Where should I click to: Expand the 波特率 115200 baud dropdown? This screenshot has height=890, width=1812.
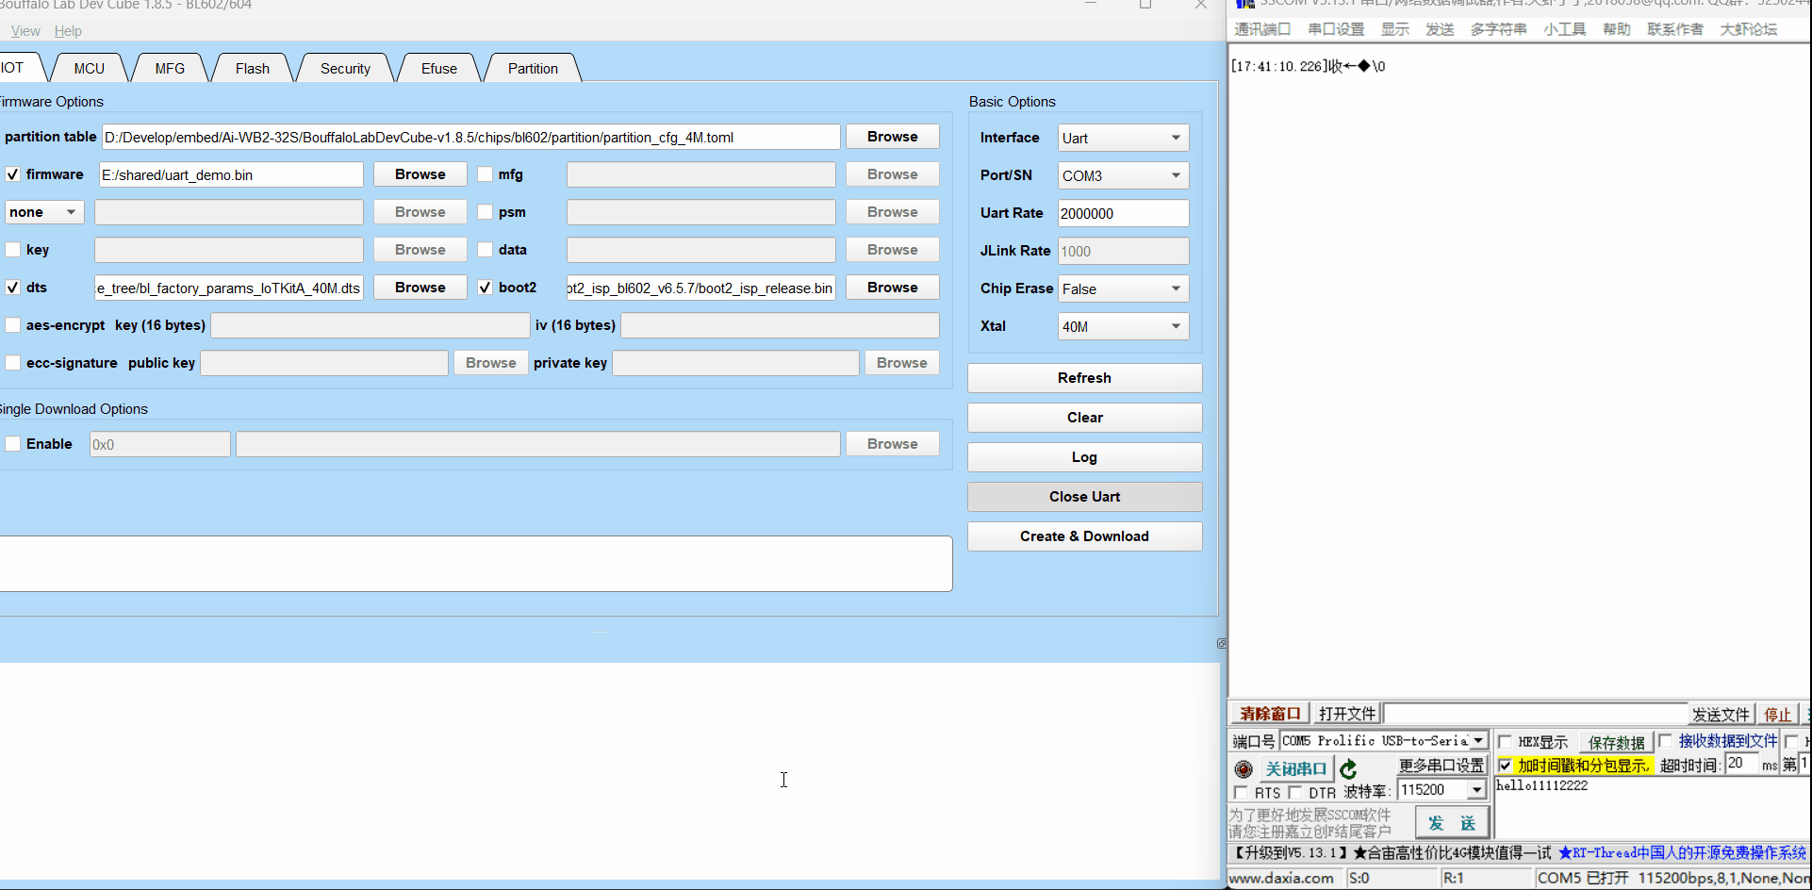[1477, 790]
